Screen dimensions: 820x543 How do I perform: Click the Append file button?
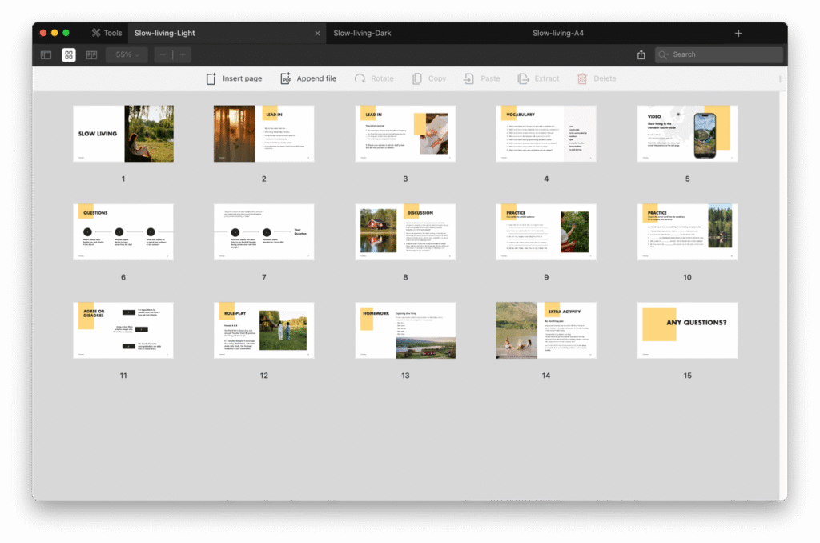pos(307,78)
